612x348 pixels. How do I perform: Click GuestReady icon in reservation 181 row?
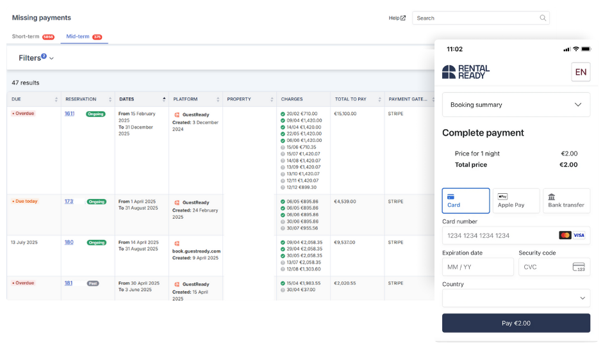tap(177, 285)
